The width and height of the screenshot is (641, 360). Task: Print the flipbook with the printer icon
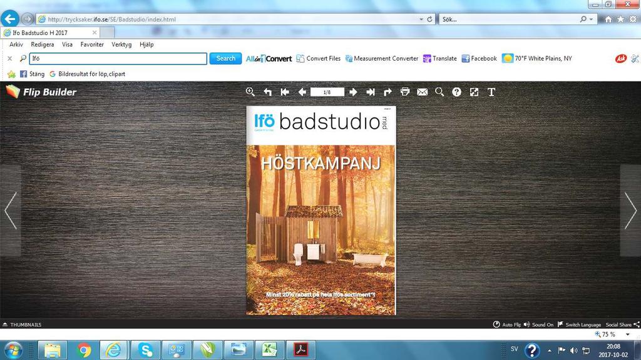405,92
